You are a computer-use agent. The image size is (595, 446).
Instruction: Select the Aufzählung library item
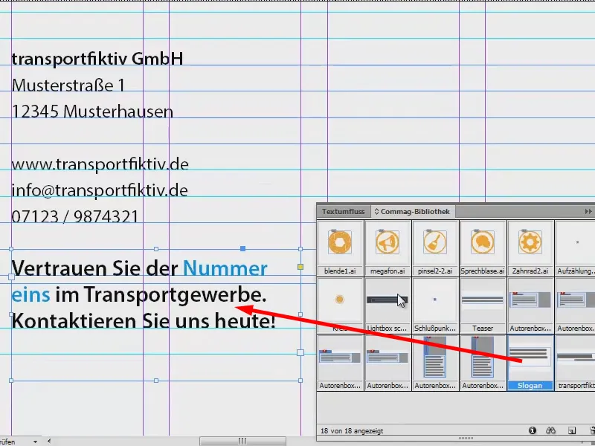pyautogui.click(x=575, y=248)
